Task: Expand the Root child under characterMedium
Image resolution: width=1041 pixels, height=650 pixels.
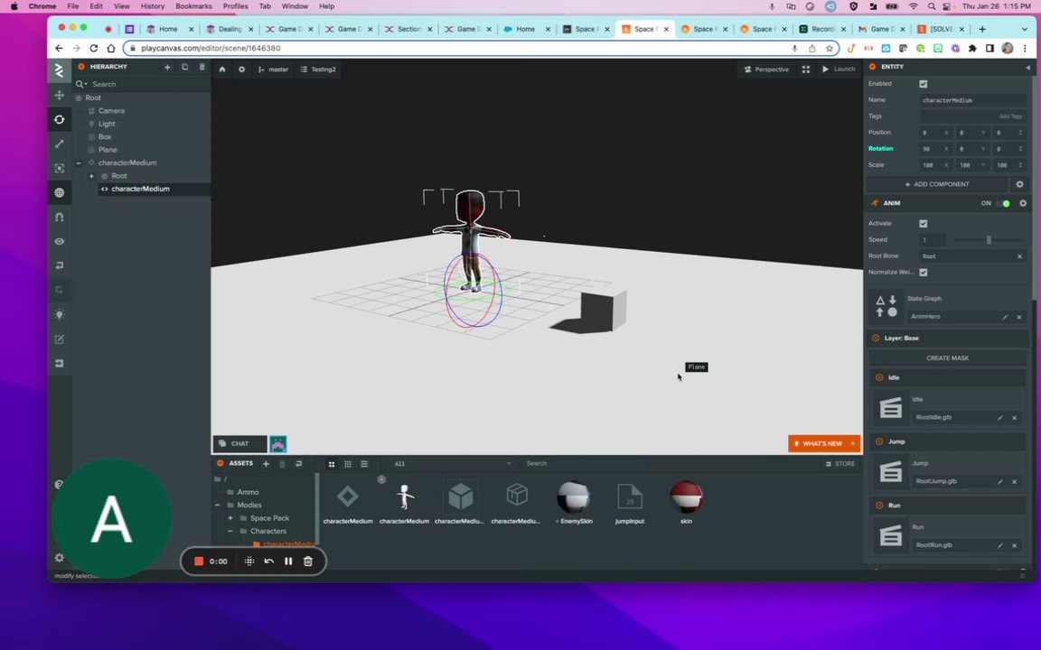Action: (91, 176)
